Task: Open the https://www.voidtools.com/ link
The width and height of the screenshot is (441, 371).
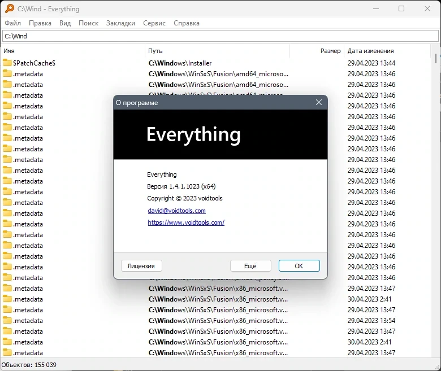Action: click(186, 222)
